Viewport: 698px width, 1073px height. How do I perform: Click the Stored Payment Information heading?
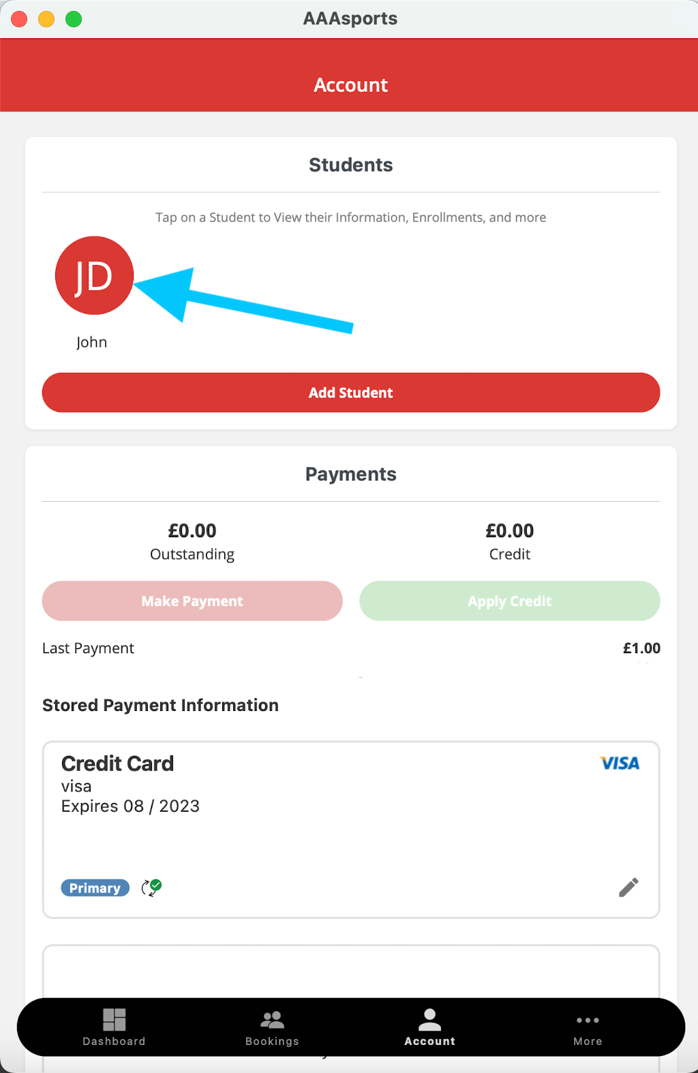[x=160, y=705]
